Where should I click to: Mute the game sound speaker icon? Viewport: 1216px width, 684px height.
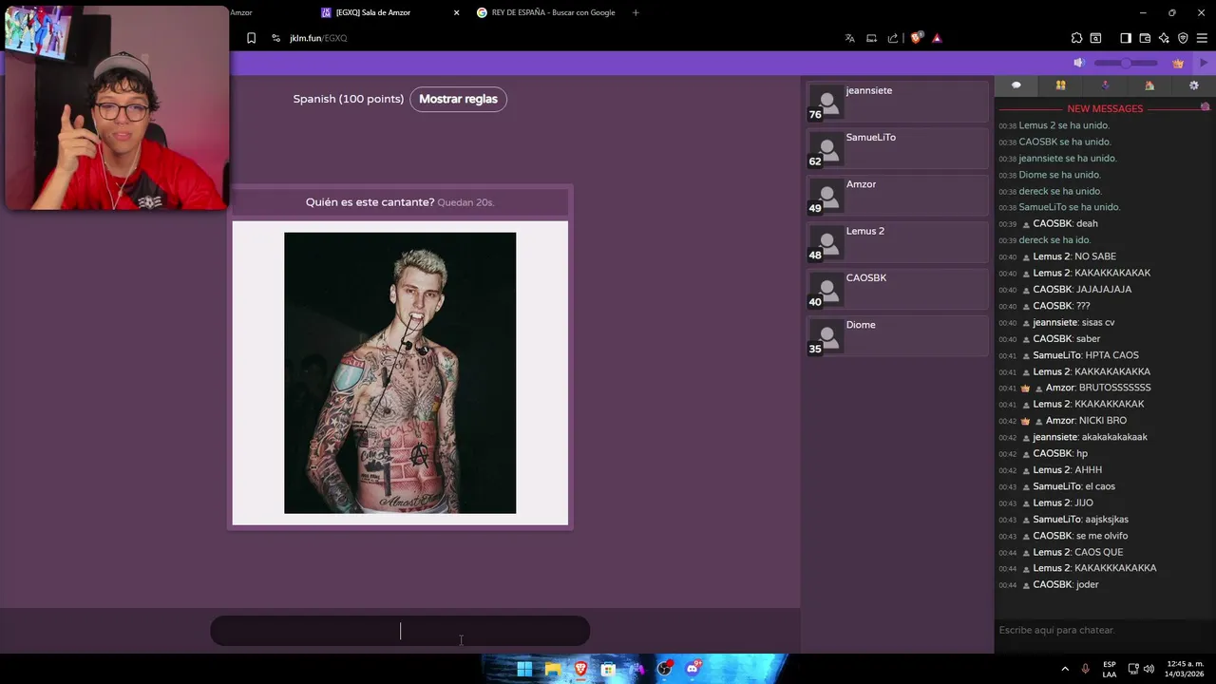pos(1079,63)
